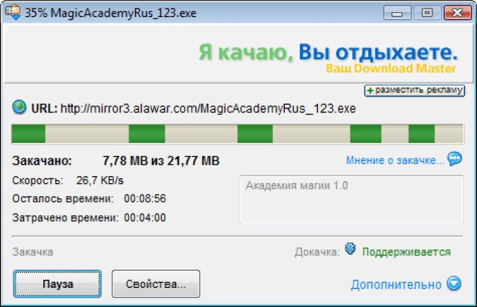Click разместить рекламу button
The height and width of the screenshot is (307, 477).
415,90
